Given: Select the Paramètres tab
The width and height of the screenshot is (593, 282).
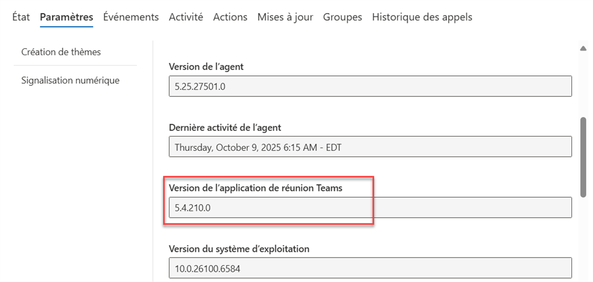Looking at the screenshot, I should [66, 17].
